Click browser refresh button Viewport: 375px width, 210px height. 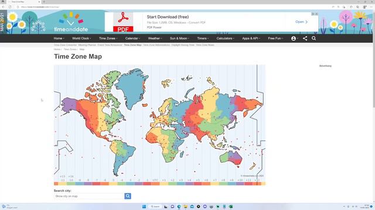(x=10, y=7)
